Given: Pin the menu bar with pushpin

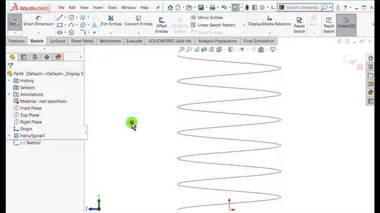Looking at the screenshot, I should (158, 8).
